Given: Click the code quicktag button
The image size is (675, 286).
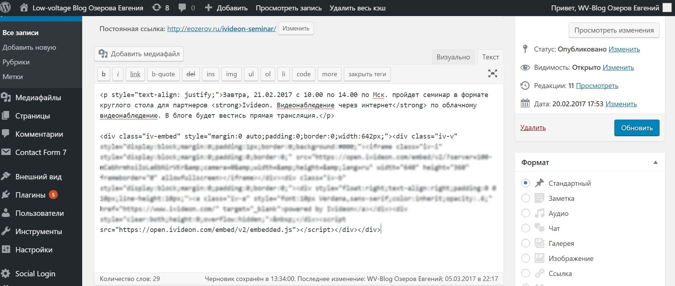Looking at the screenshot, I should pyautogui.click(x=304, y=74).
